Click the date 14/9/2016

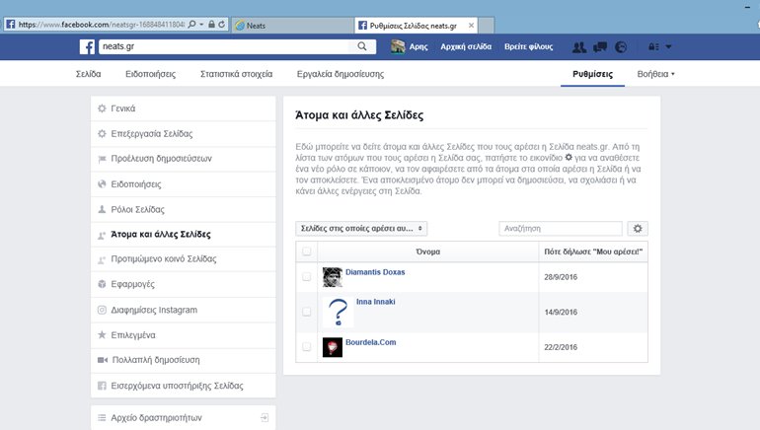561,313
